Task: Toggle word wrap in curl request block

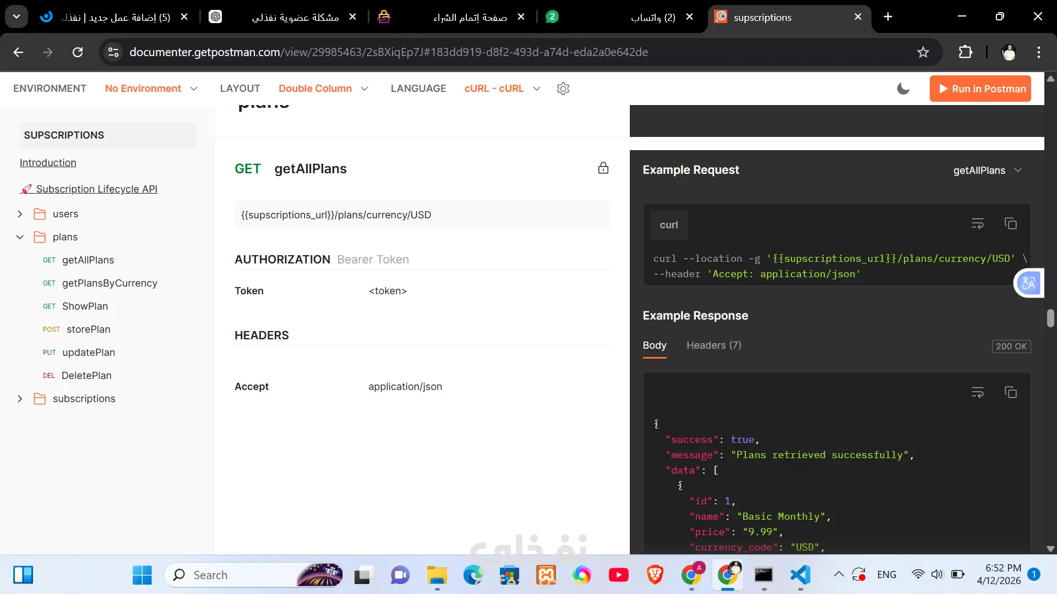Action: [977, 224]
